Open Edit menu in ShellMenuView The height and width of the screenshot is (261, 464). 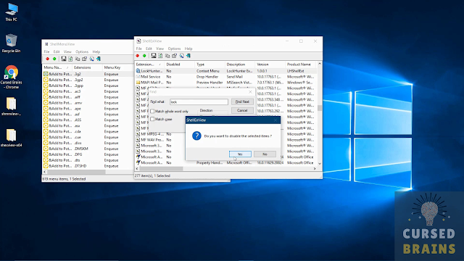click(57, 51)
